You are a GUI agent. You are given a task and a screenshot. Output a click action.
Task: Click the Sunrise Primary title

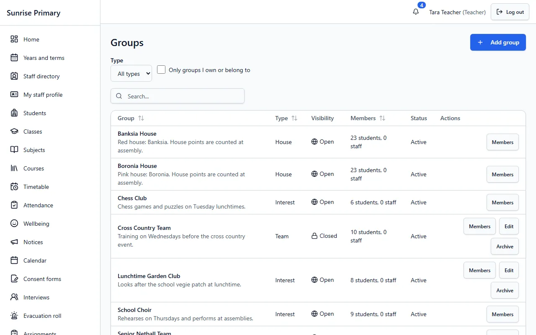tap(33, 13)
